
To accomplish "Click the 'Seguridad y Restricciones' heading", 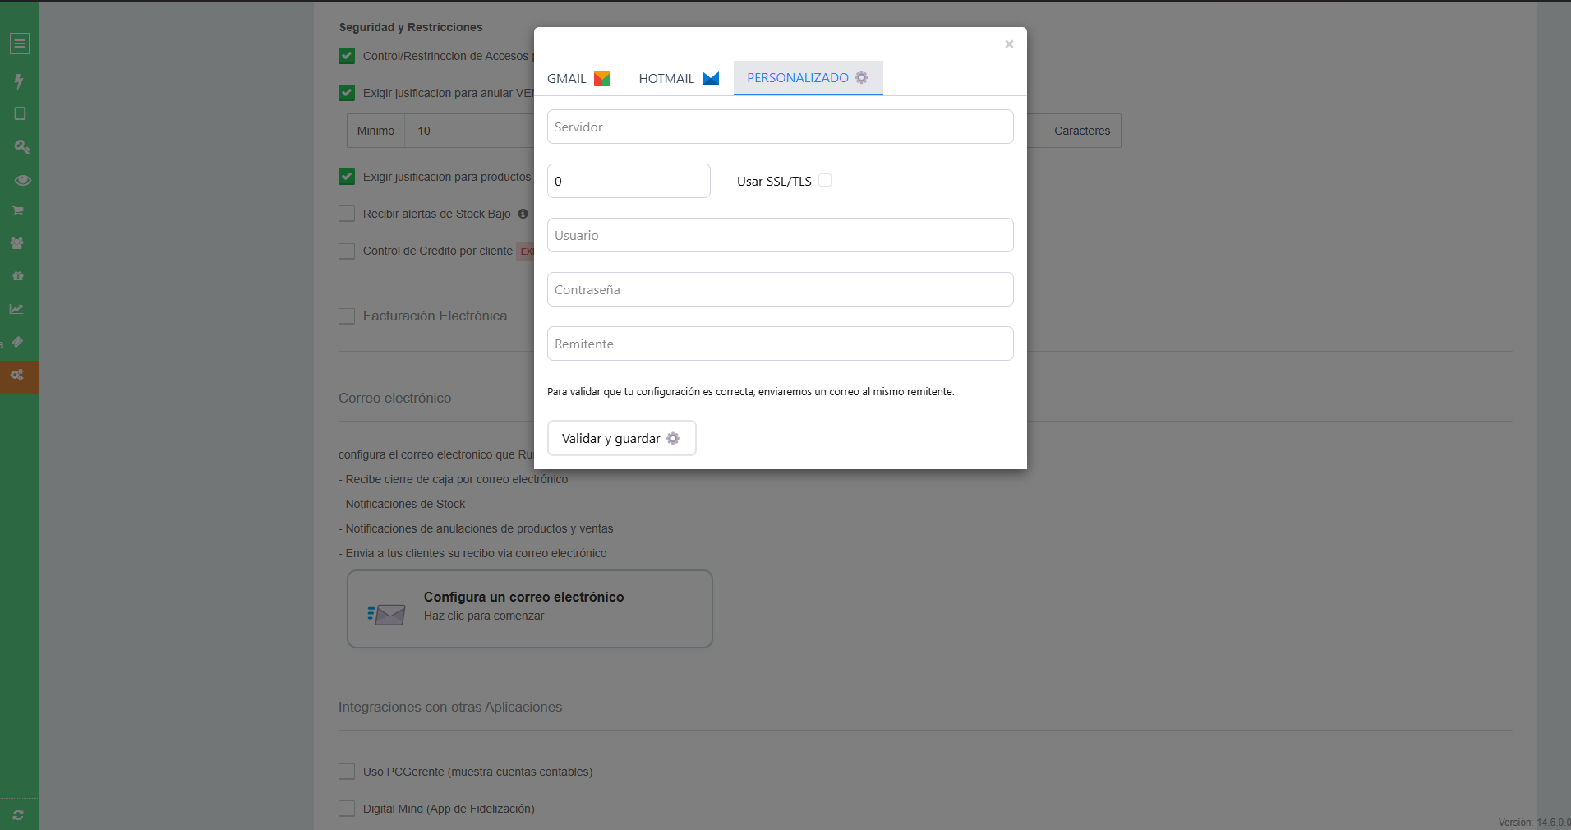I will (x=411, y=27).
